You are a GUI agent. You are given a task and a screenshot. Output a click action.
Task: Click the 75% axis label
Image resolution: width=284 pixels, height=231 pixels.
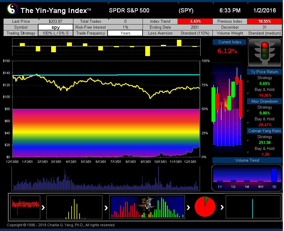[x=205, y=85]
